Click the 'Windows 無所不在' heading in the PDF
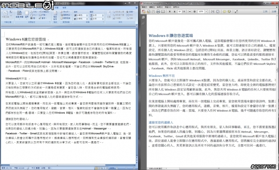 click(x=162, y=76)
